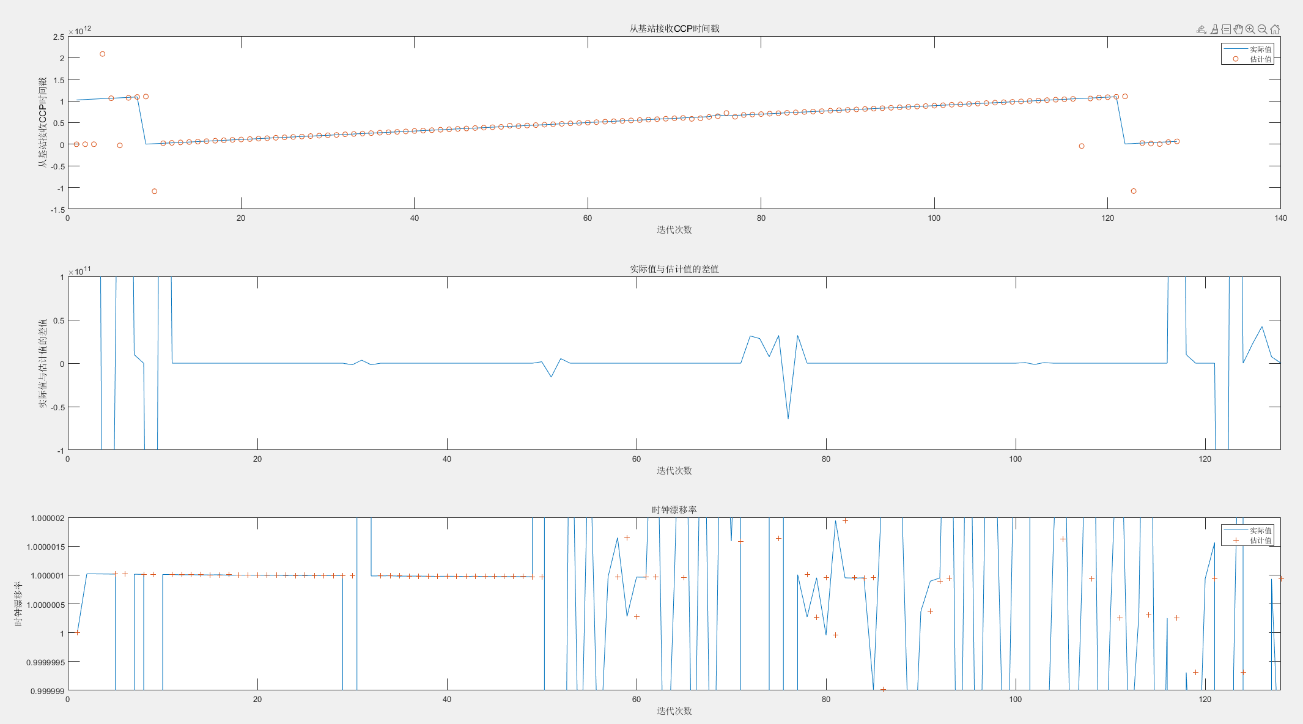Select the Pan hand tool
1303x724 pixels.
[x=1238, y=29]
